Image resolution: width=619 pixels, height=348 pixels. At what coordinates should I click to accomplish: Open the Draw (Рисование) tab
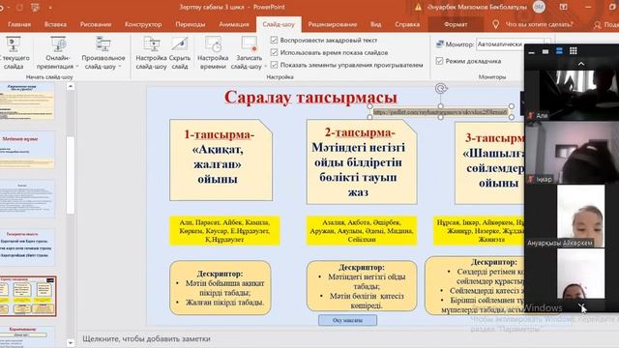[96, 24]
